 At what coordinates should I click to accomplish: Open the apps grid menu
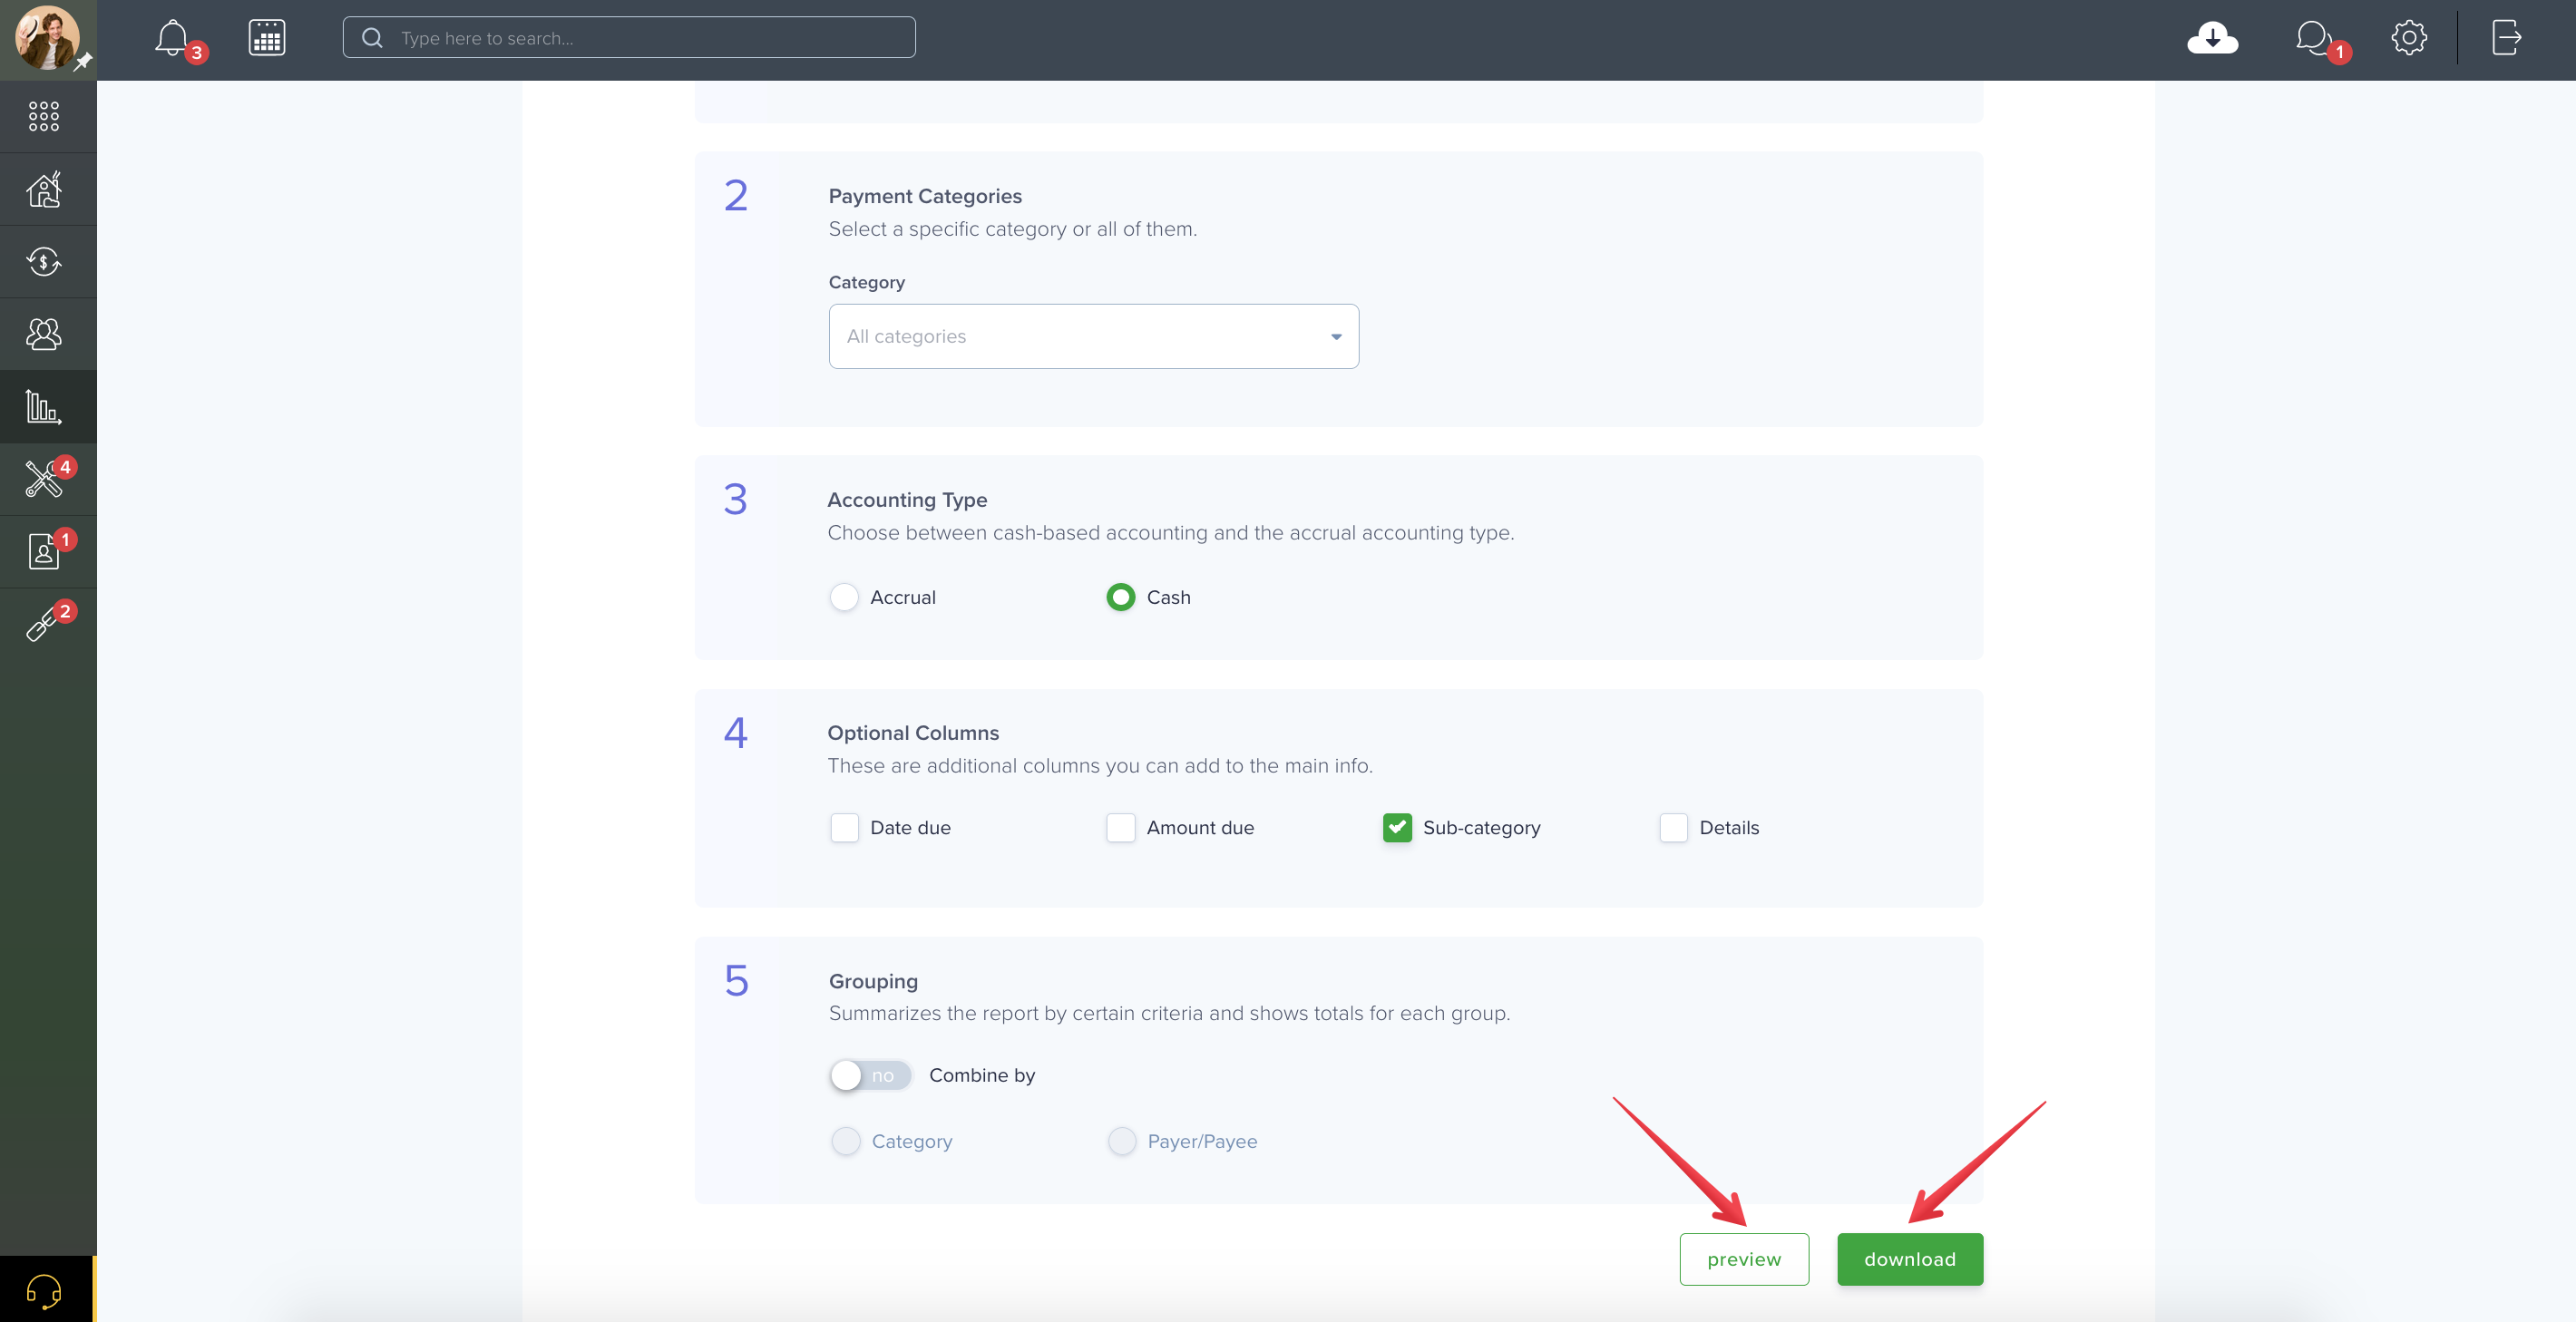tap(44, 116)
